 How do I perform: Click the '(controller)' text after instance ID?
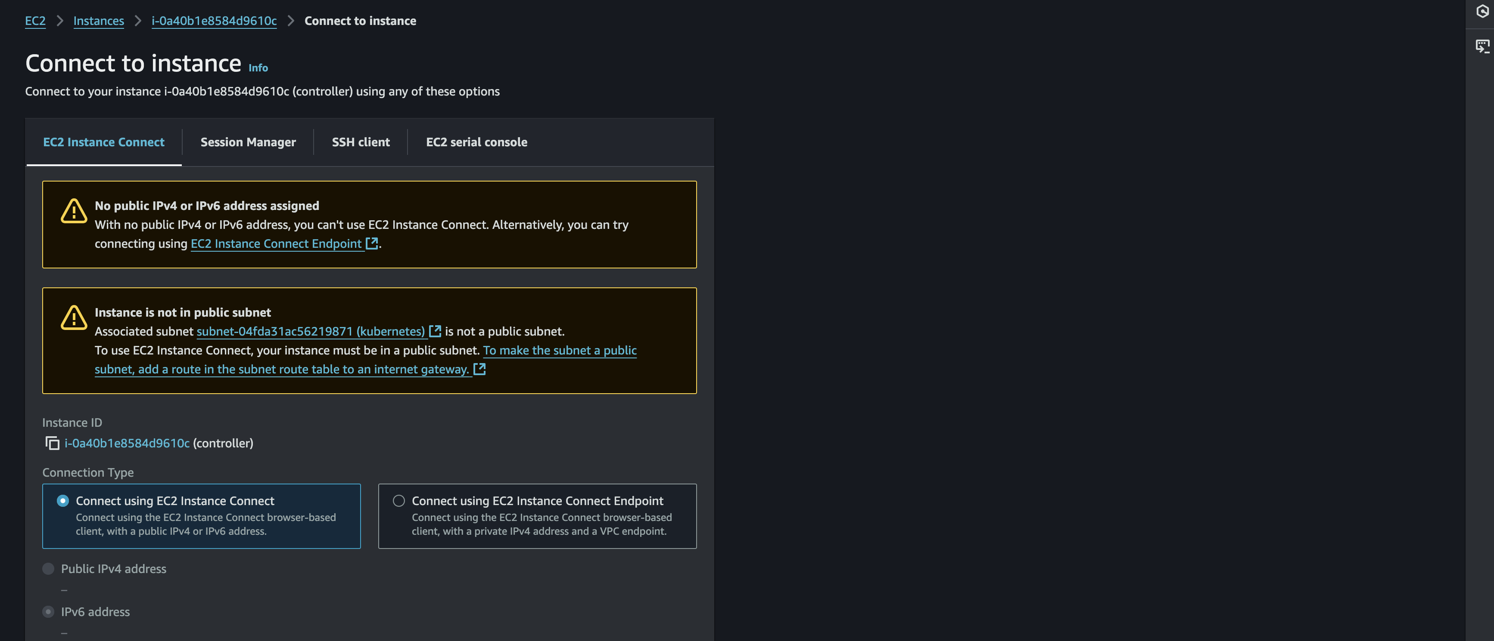coord(223,443)
